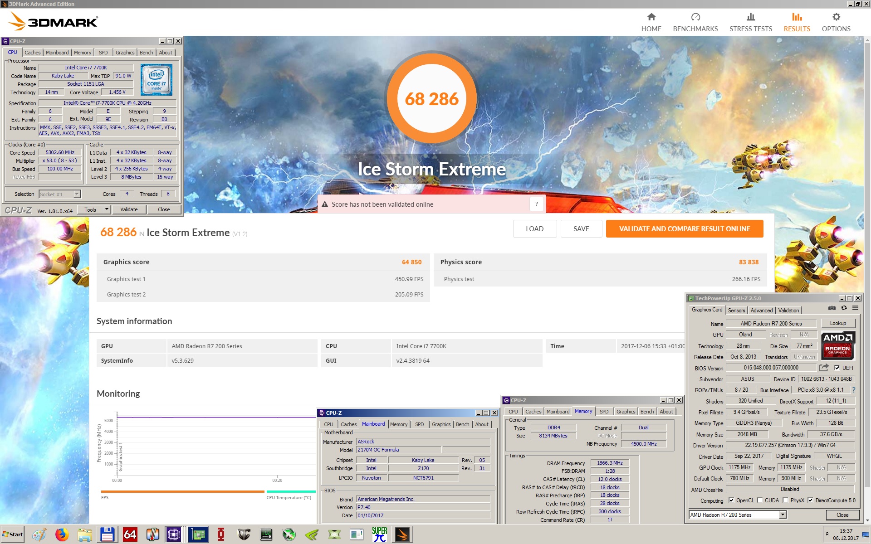Click the Close button in GPU-Z

click(842, 515)
